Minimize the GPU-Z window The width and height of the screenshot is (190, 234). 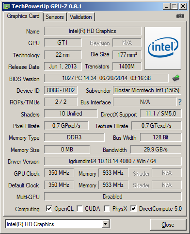[166, 6]
